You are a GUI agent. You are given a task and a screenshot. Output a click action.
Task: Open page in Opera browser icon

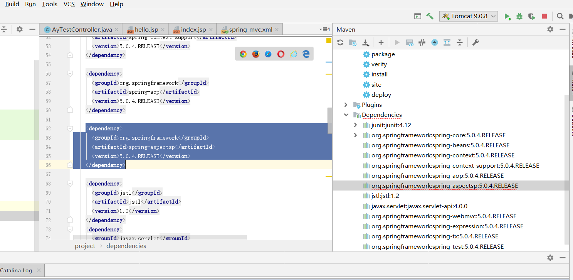click(x=281, y=54)
